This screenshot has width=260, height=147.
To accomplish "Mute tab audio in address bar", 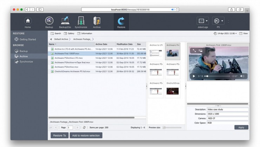I will point(173,9).
